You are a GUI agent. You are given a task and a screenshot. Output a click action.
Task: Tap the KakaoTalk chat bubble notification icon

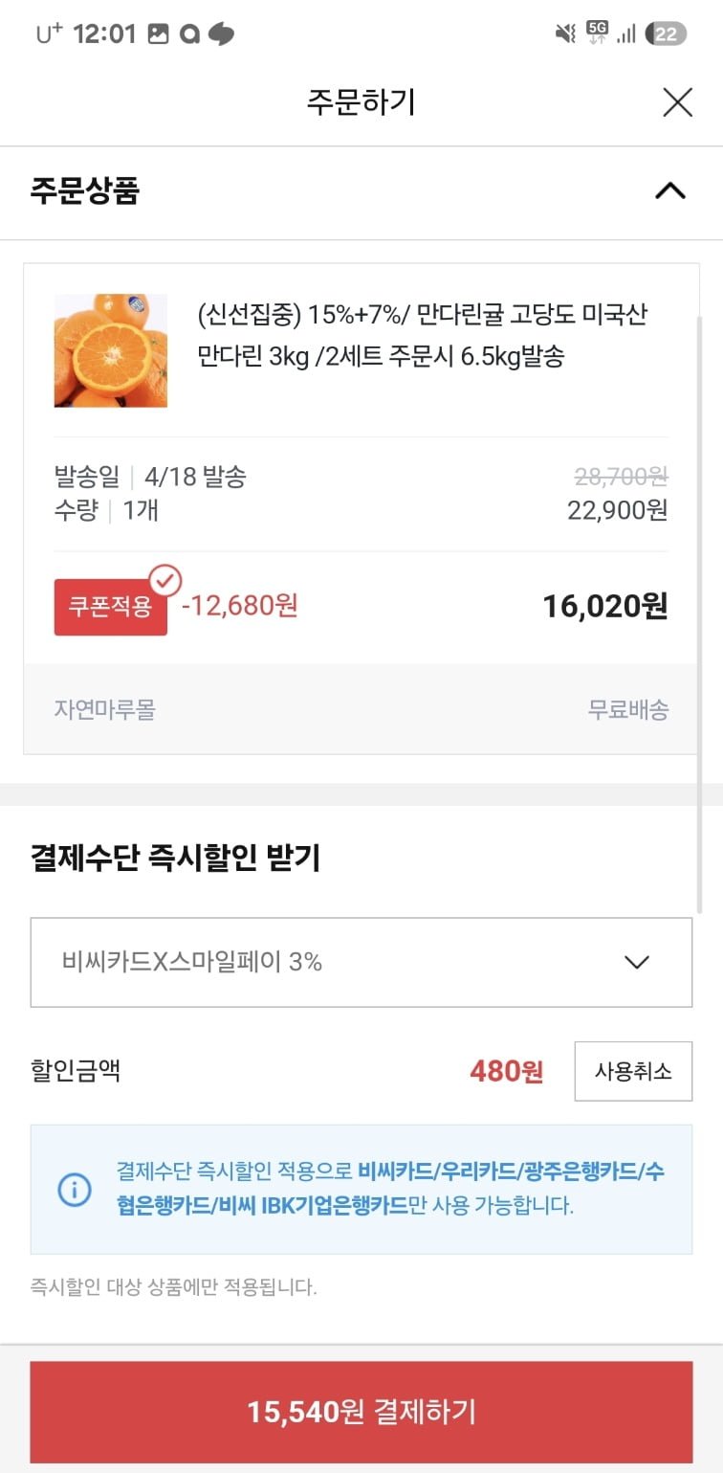[x=221, y=34]
